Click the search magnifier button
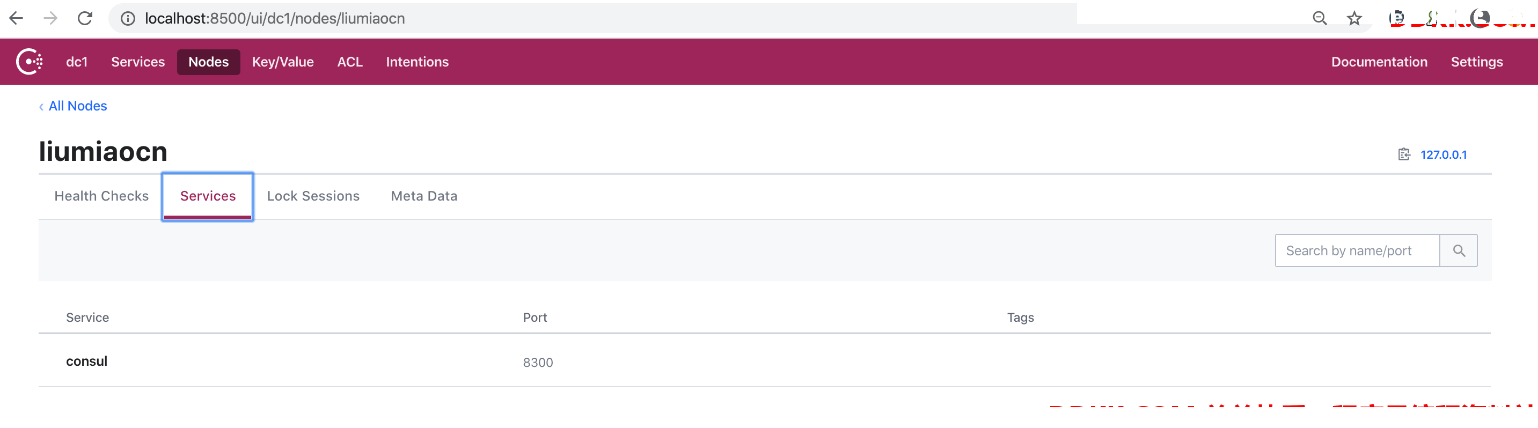The width and height of the screenshot is (1538, 428). pos(1459,250)
